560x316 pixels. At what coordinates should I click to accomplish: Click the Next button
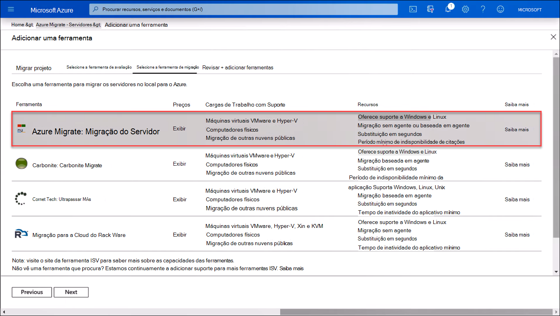71,292
